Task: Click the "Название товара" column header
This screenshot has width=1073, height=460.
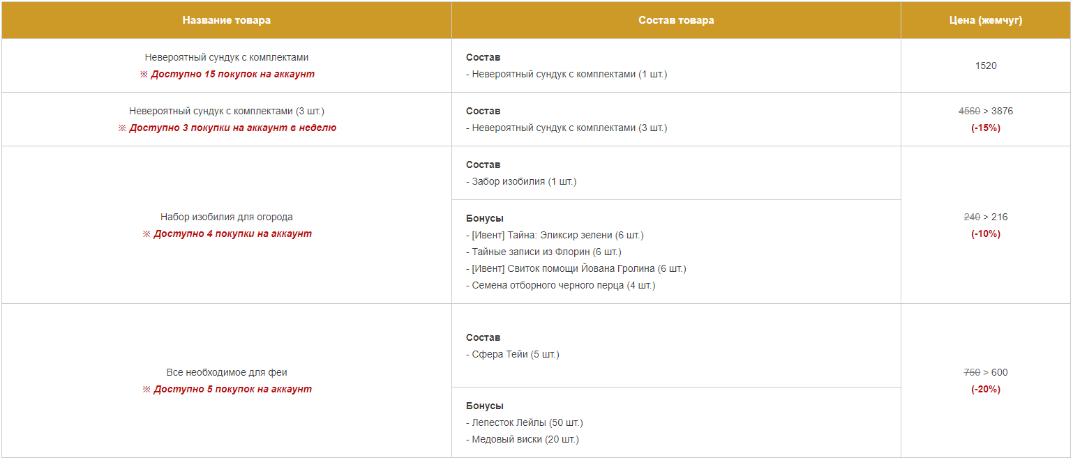Action: [226, 20]
